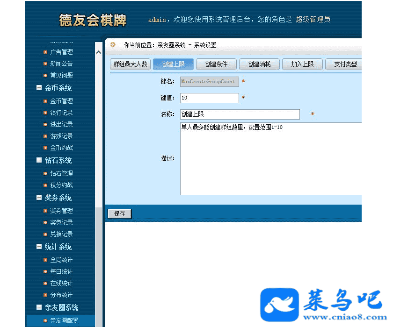393x327 pixels.
Task: Click the icon beside 奖券管理
Action: (45, 211)
